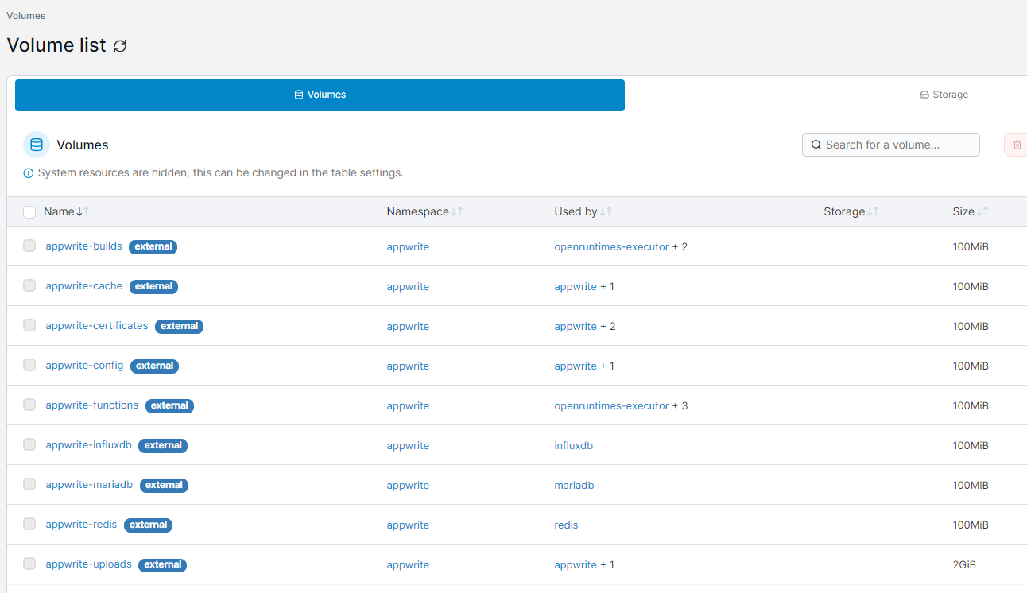Click the external badge on appwrite-mariadb
This screenshot has height=593, width=1027.
pyautogui.click(x=164, y=485)
